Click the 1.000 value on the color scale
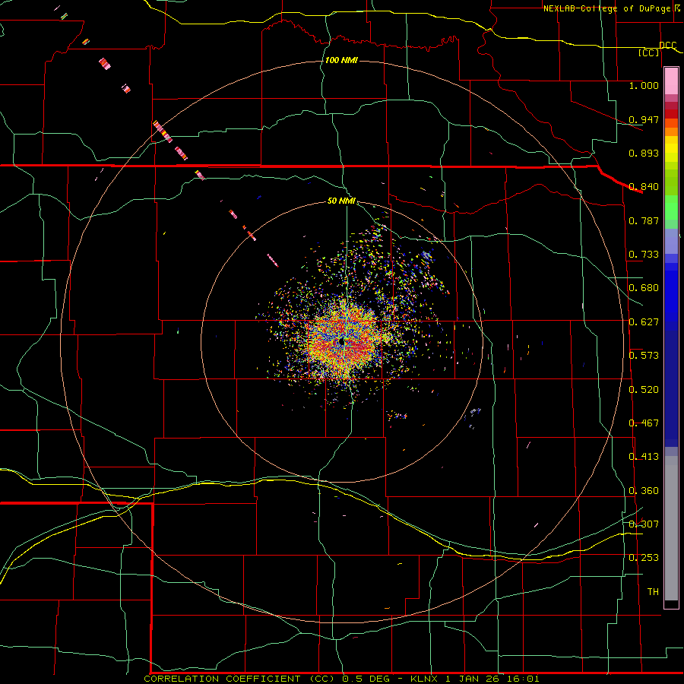 (x=644, y=85)
